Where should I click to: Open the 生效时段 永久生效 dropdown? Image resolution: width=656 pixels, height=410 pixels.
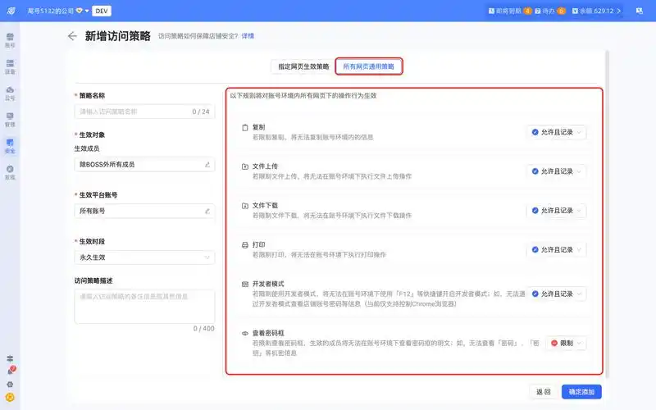[x=144, y=257]
